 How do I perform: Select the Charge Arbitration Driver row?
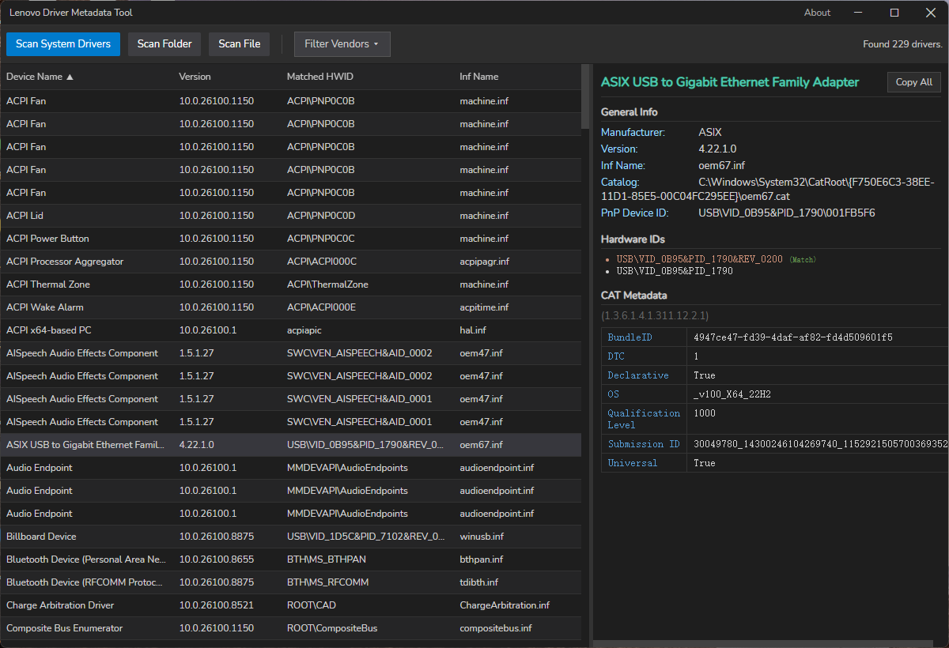click(x=290, y=605)
